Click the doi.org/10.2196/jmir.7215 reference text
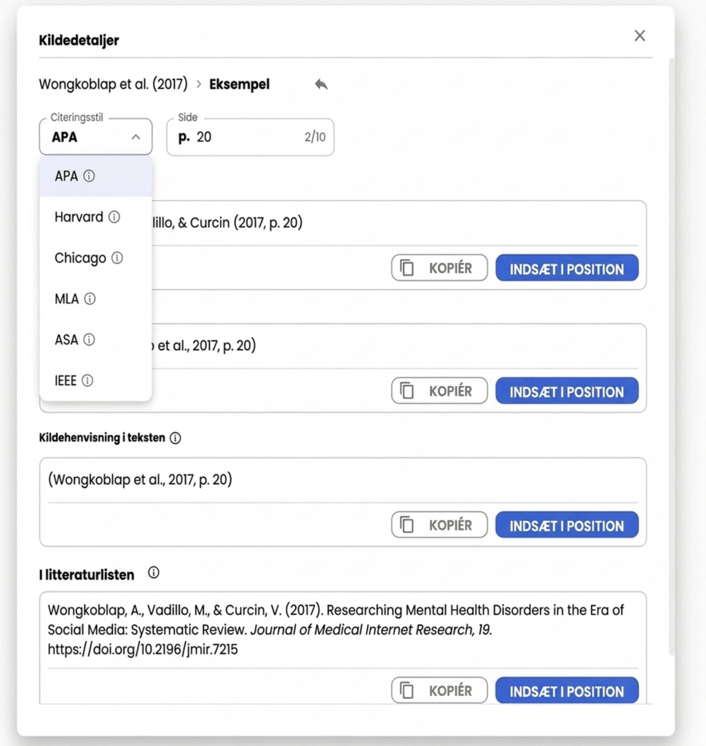 click(x=143, y=649)
